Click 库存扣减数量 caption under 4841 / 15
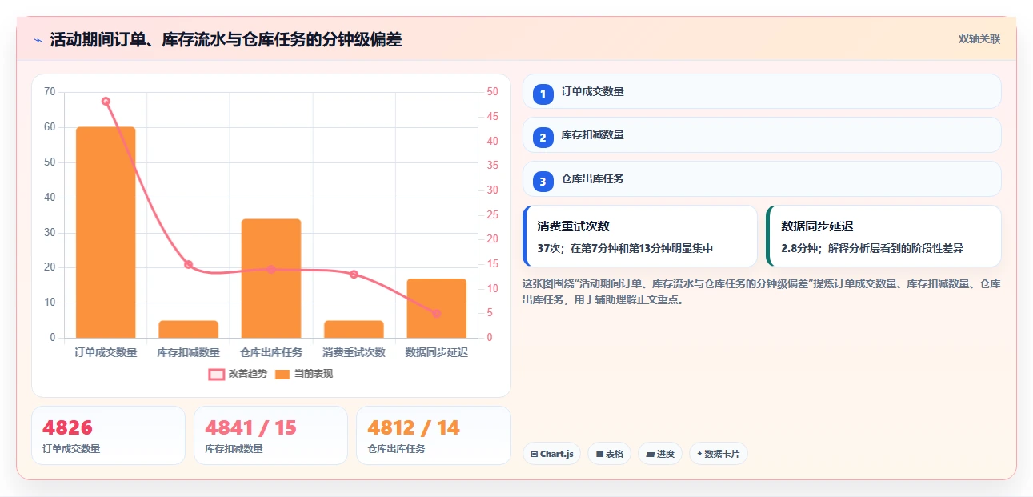The image size is (1033, 497). pos(234,449)
